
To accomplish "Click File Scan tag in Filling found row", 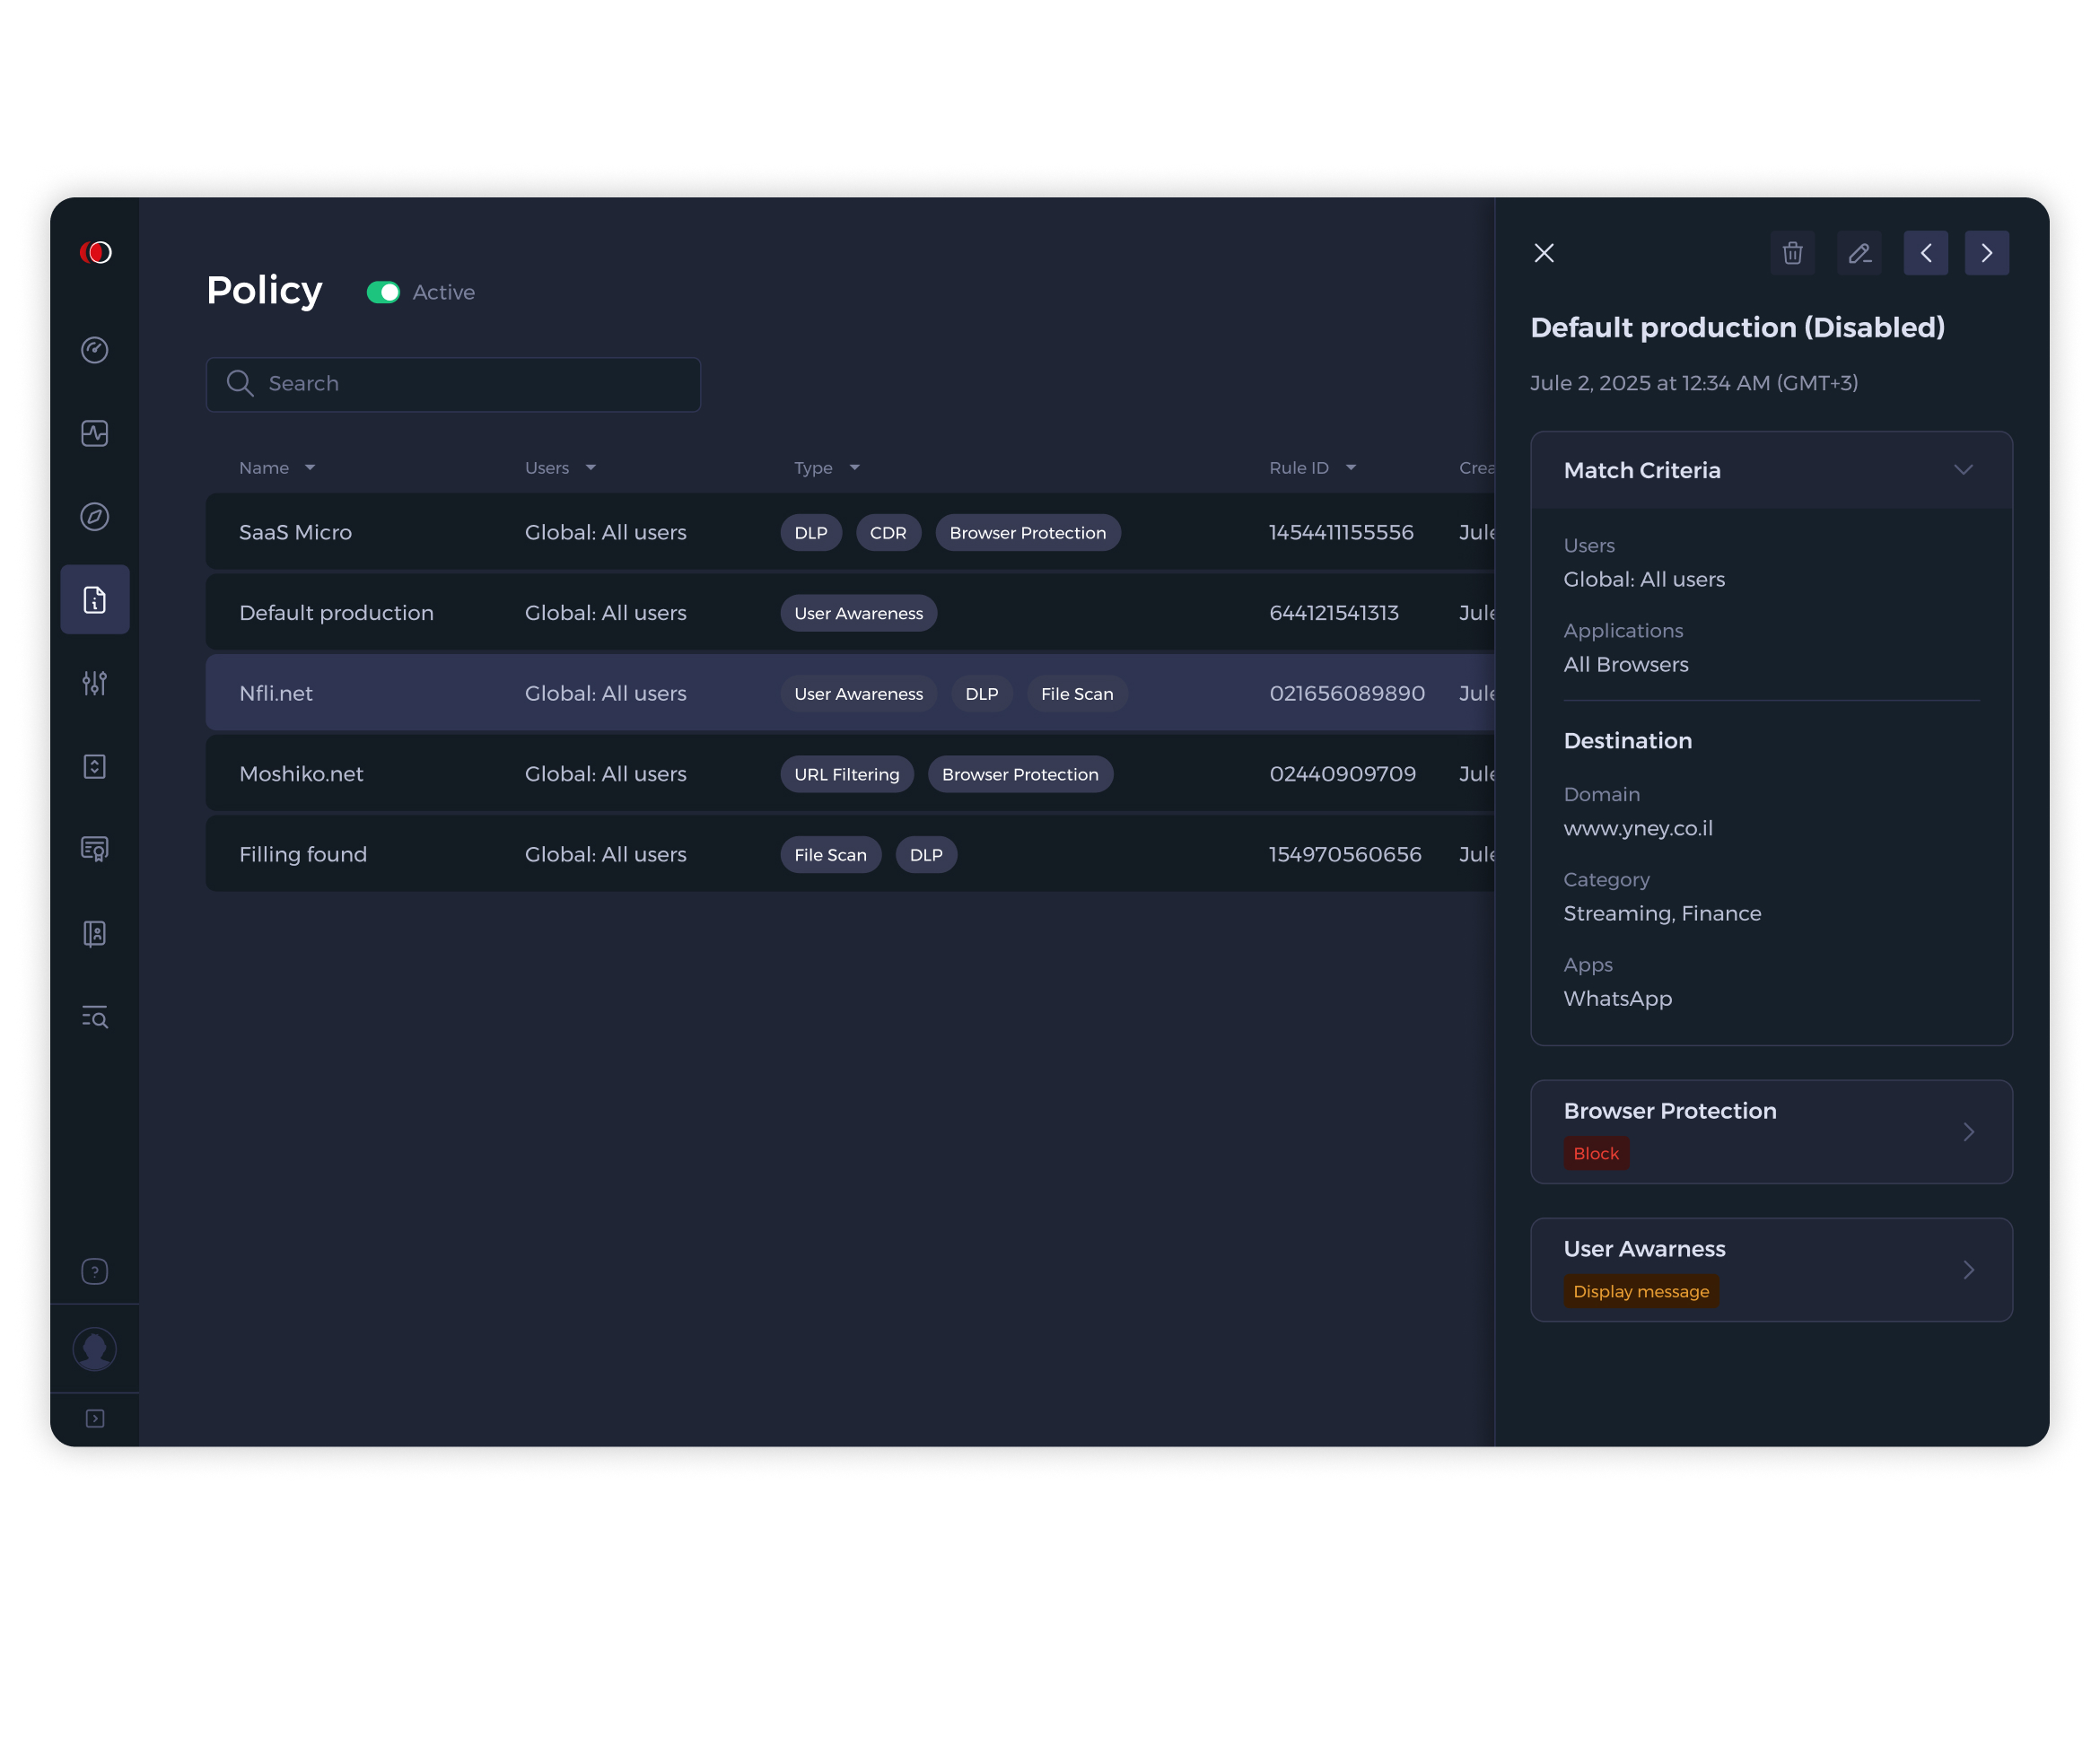I will coord(830,855).
